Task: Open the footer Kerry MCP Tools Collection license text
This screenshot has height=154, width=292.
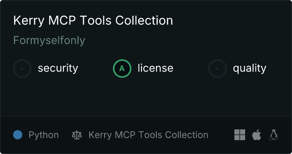Action: (x=148, y=135)
